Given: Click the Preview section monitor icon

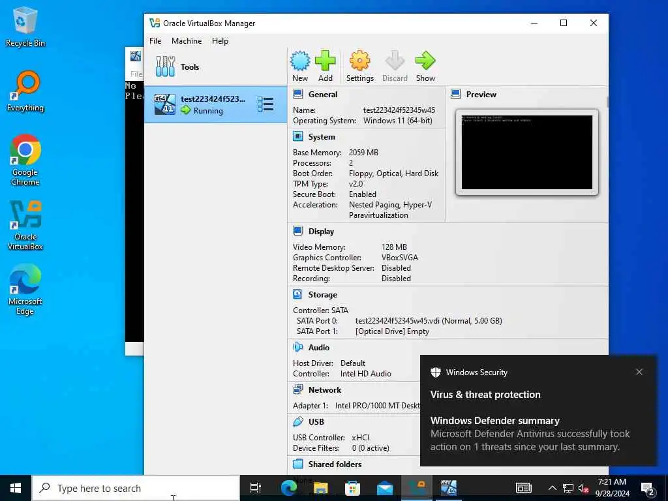Looking at the screenshot, I should (455, 94).
